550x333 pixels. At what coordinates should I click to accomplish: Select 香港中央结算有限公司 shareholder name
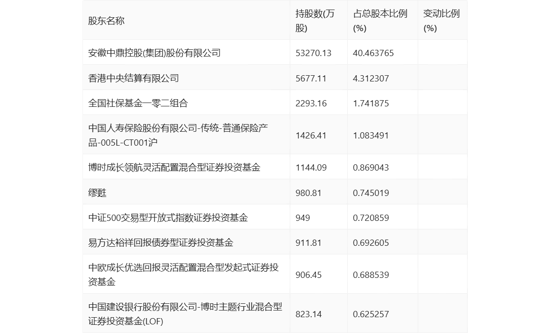[133, 78]
